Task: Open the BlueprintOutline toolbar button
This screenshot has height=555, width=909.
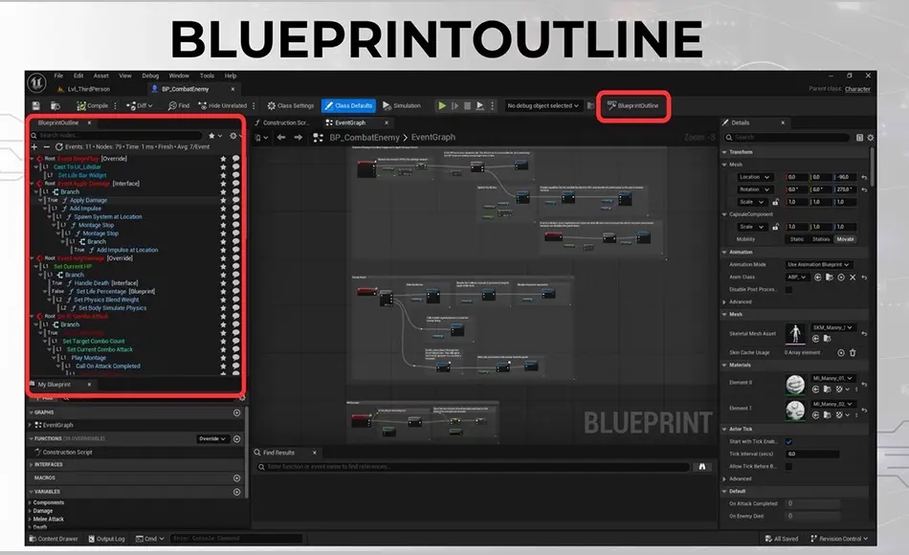Action: tap(633, 105)
